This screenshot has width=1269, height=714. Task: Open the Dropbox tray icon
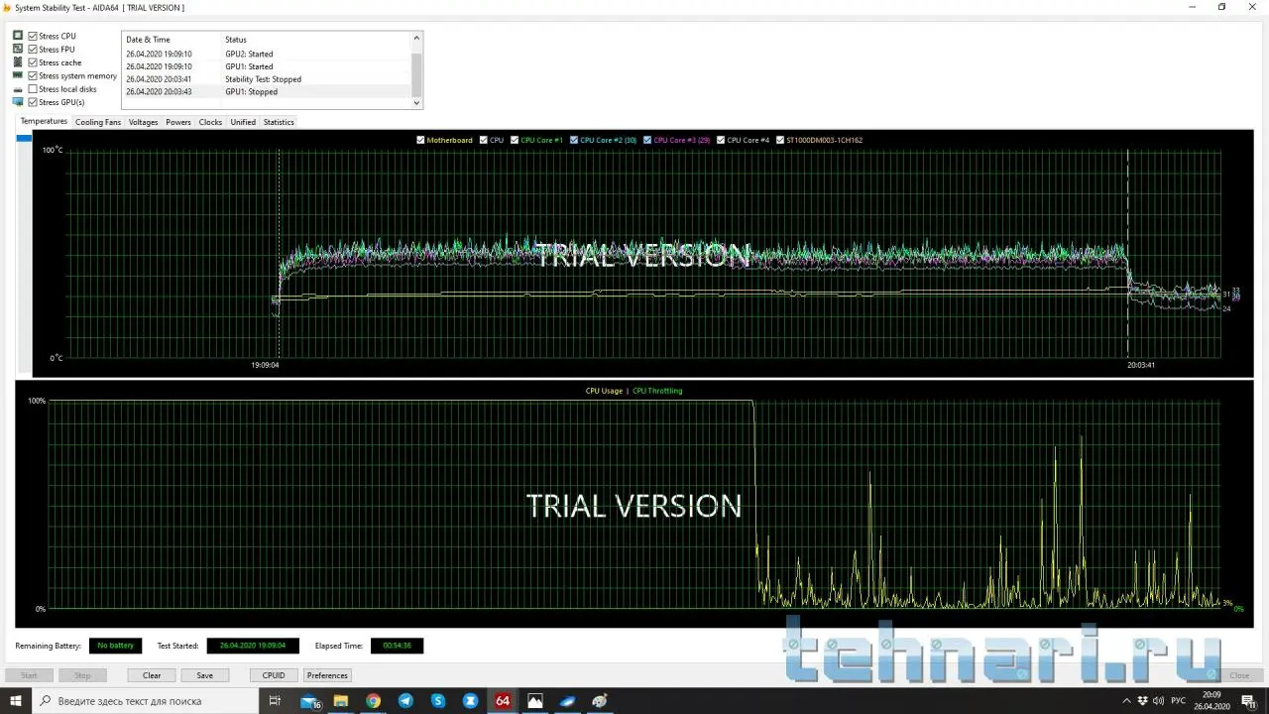click(x=1143, y=701)
